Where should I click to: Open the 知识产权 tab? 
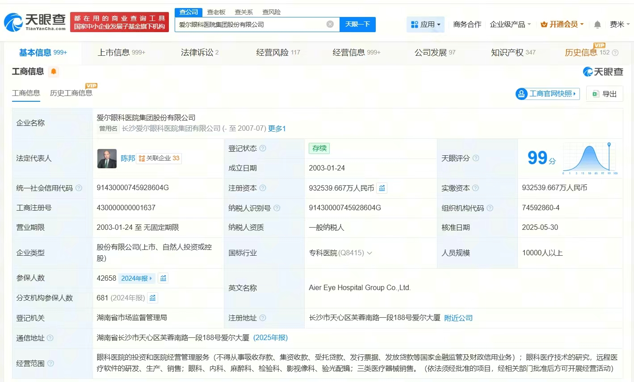(x=513, y=53)
